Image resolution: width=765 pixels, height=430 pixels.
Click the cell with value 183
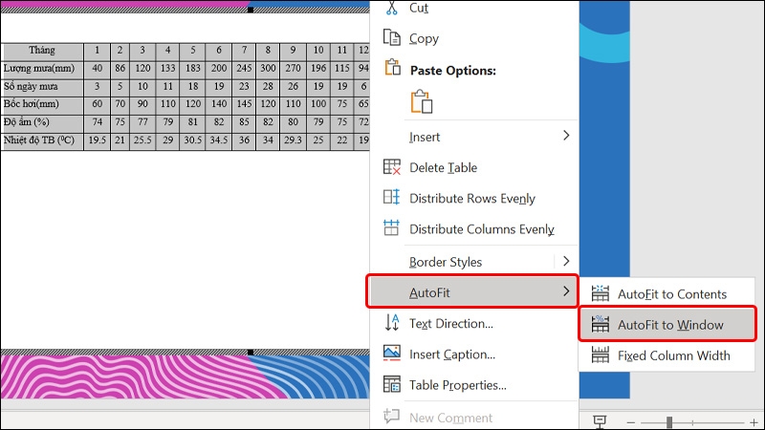pyautogui.click(x=193, y=68)
